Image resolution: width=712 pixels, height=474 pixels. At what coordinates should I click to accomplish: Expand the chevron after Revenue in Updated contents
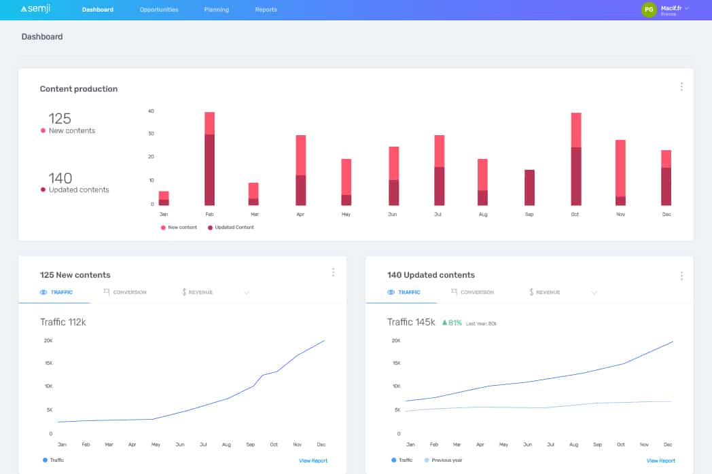(x=594, y=293)
